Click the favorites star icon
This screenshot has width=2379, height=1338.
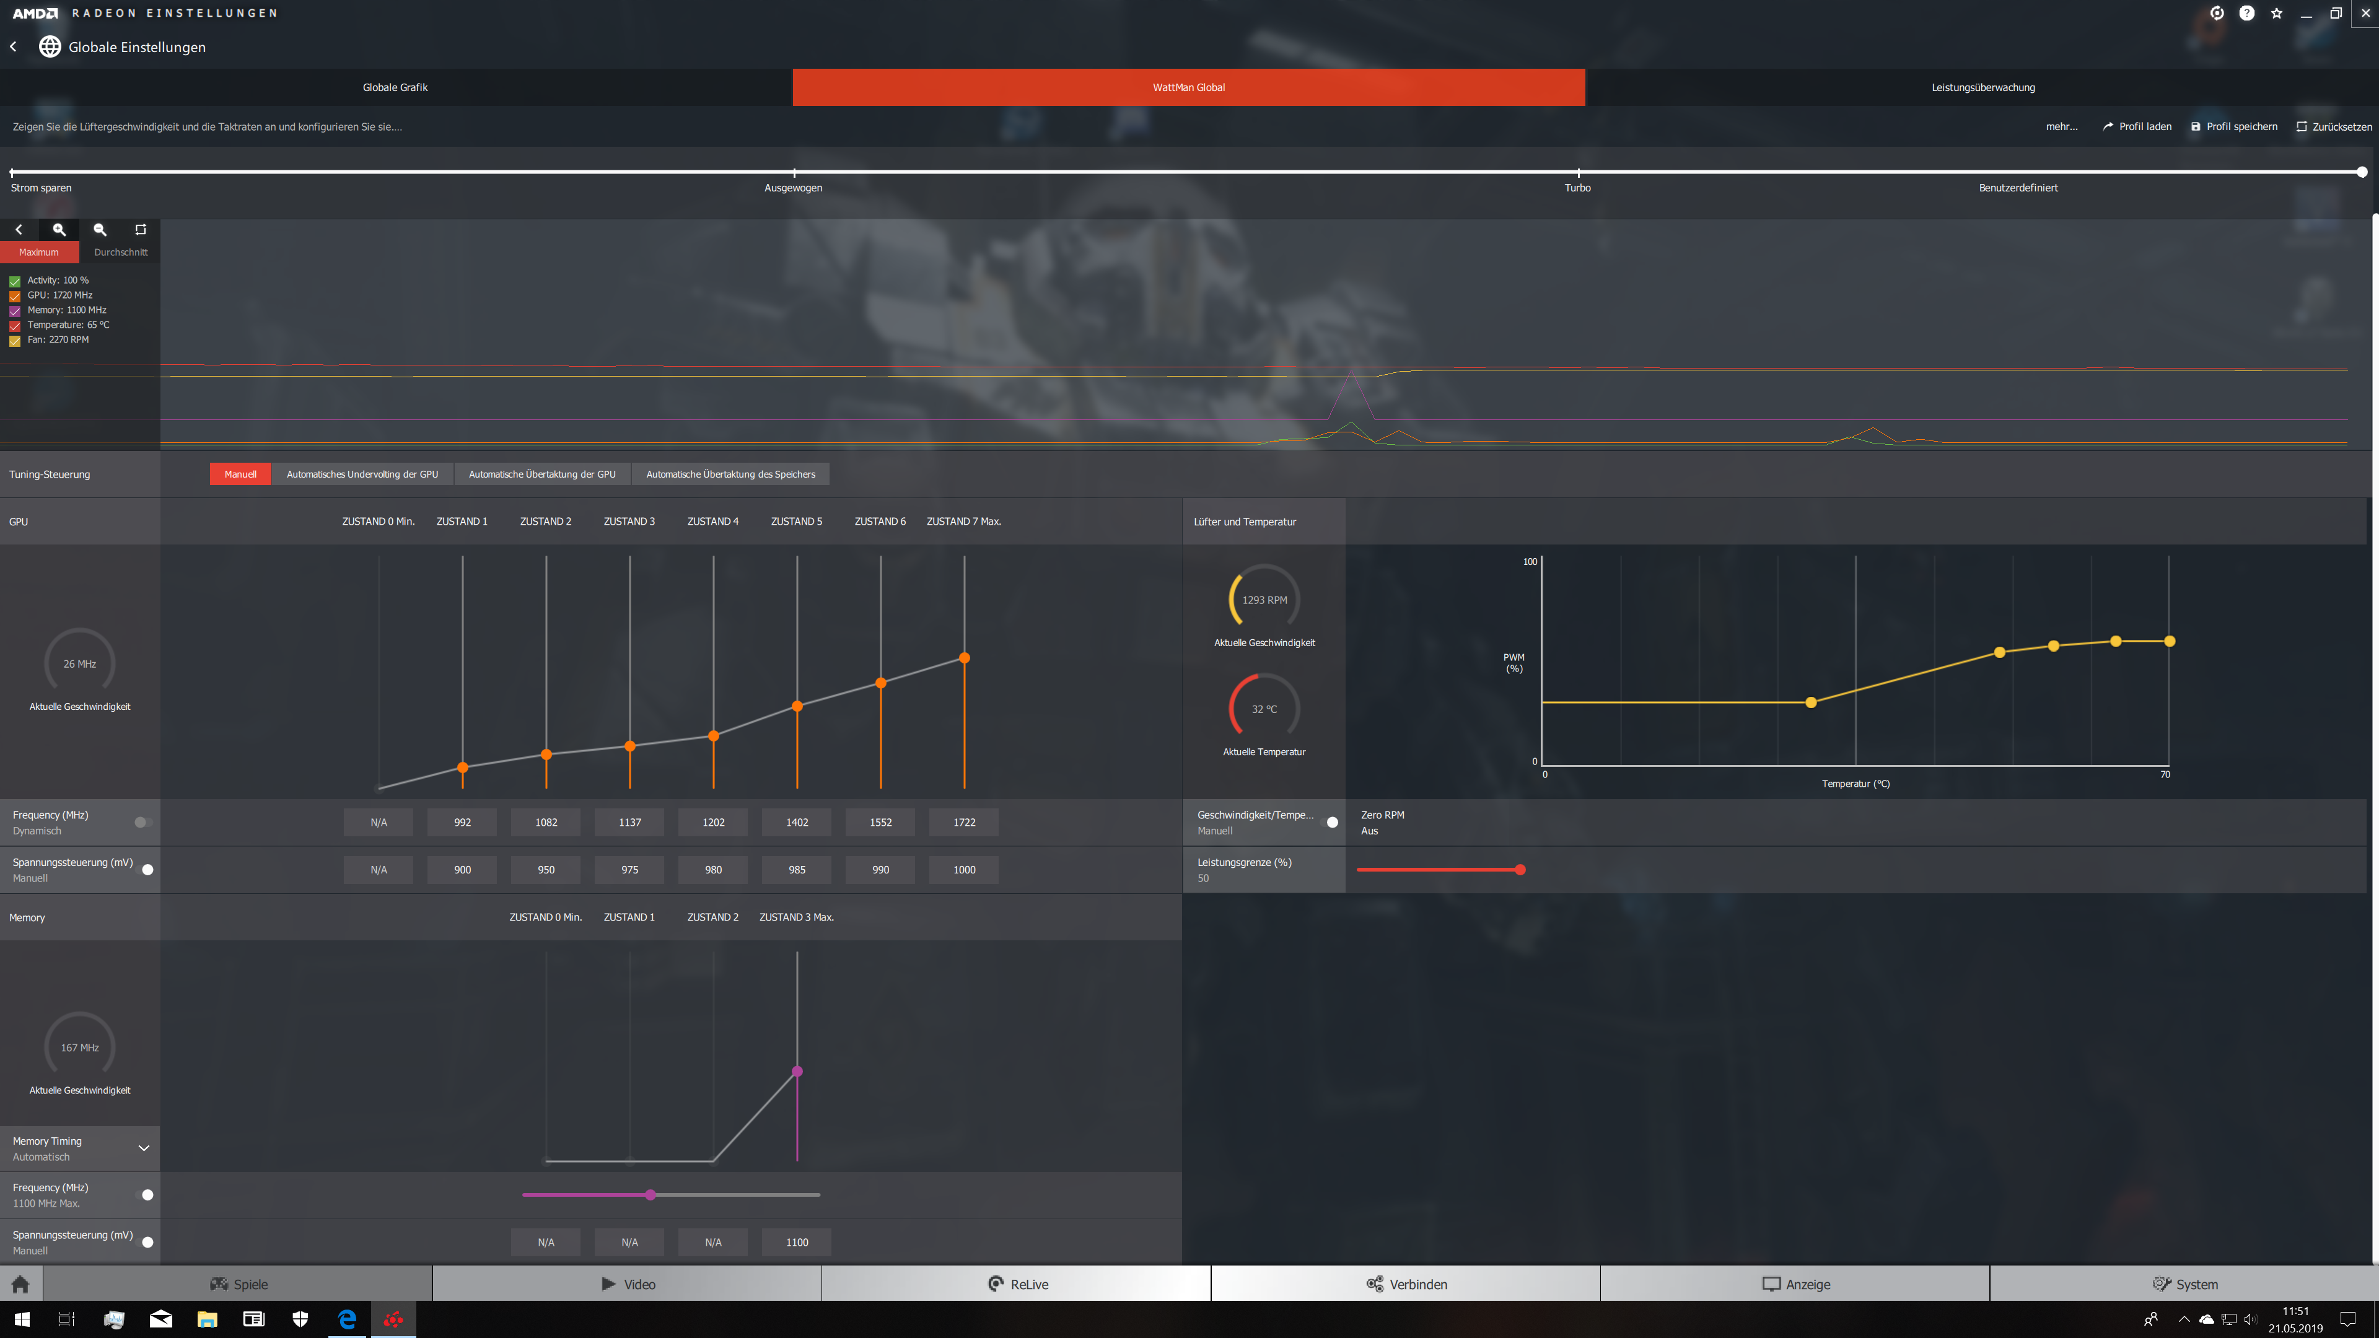click(x=2277, y=13)
